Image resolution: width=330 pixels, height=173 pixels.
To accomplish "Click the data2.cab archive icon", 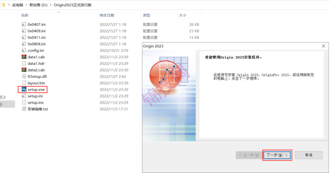I will [x=24, y=70].
